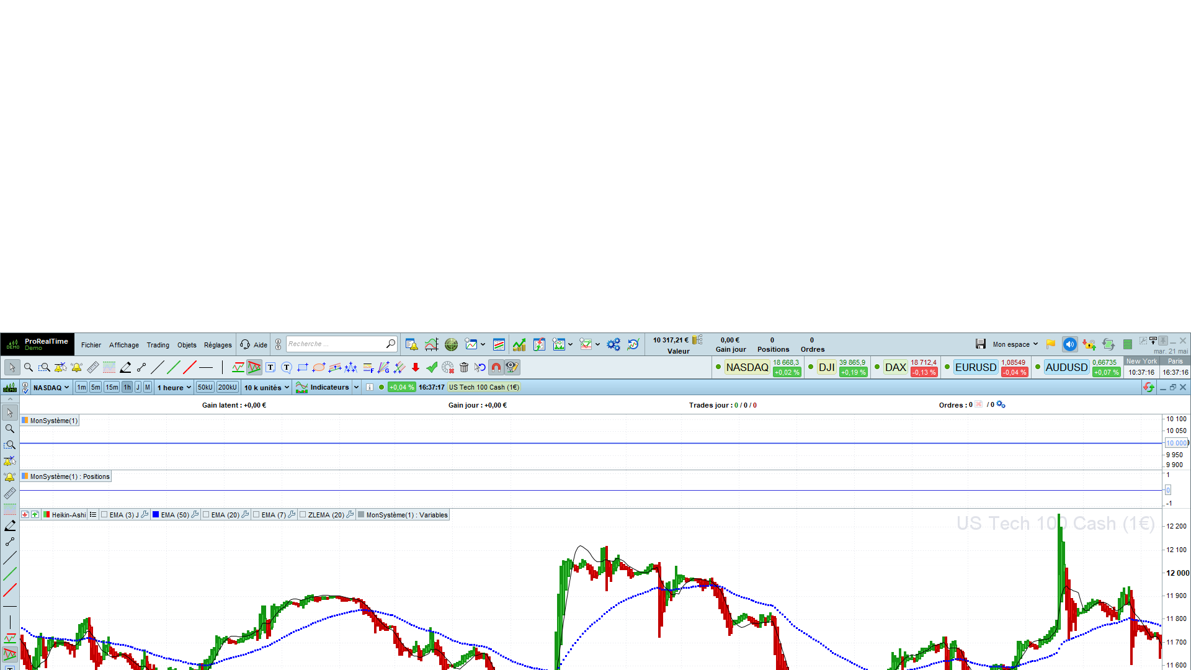Image resolution: width=1191 pixels, height=670 pixels.
Task: Open the Affichage menu
Action: pyautogui.click(x=124, y=345)
